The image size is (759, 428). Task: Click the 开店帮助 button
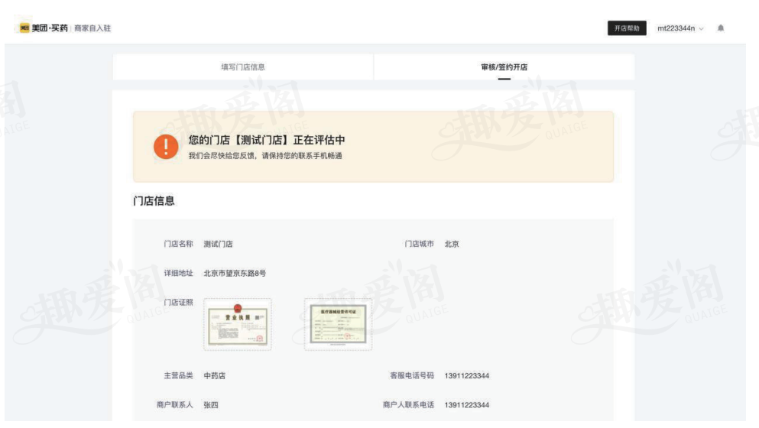627,28
